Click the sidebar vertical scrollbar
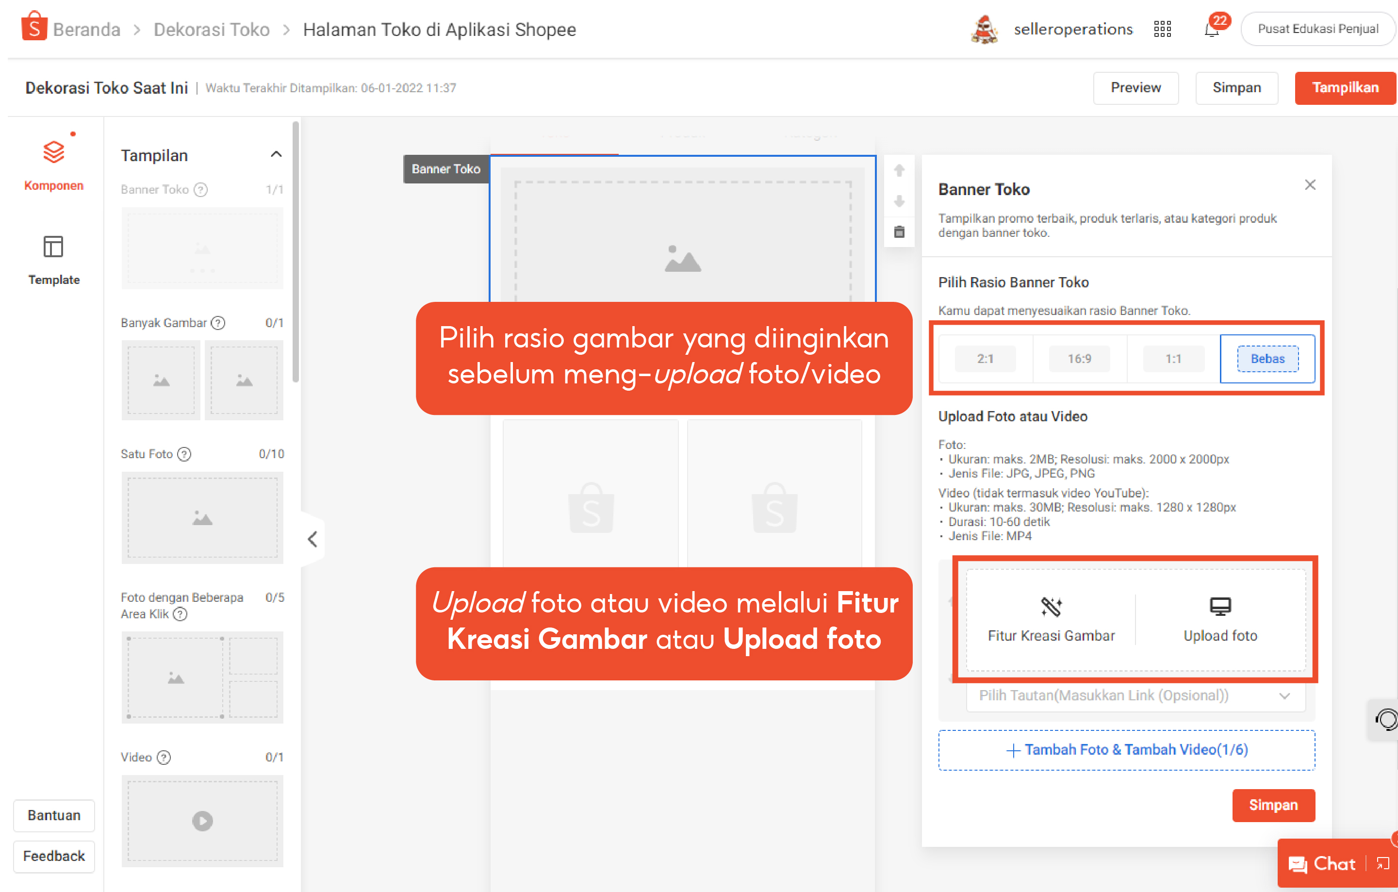 tap(296, 252)
